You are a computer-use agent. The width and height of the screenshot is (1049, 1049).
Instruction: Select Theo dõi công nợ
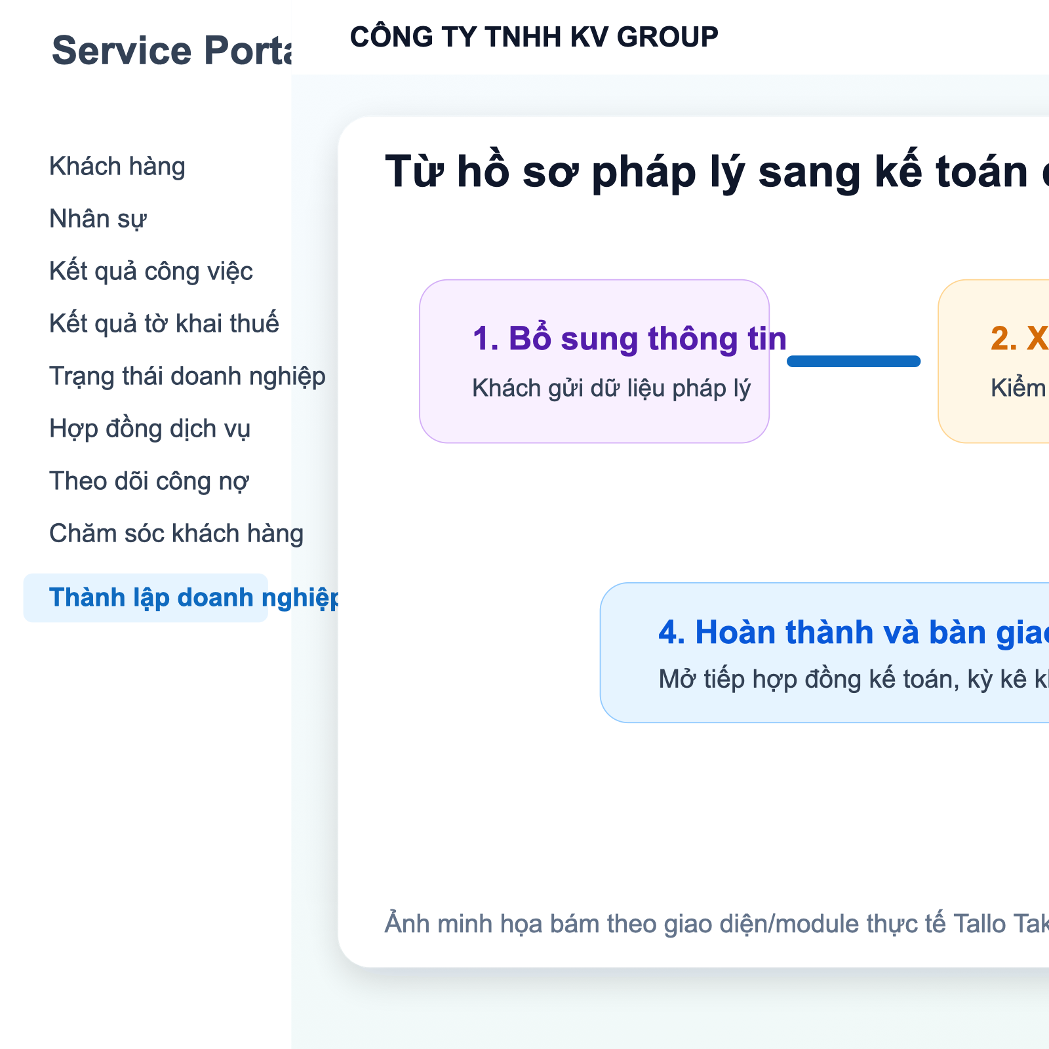pyautogui.click(x=149, y=481)
